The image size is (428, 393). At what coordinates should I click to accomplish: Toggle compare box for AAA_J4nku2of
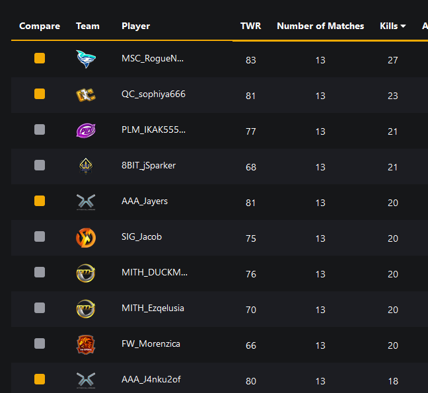[40, 379]
